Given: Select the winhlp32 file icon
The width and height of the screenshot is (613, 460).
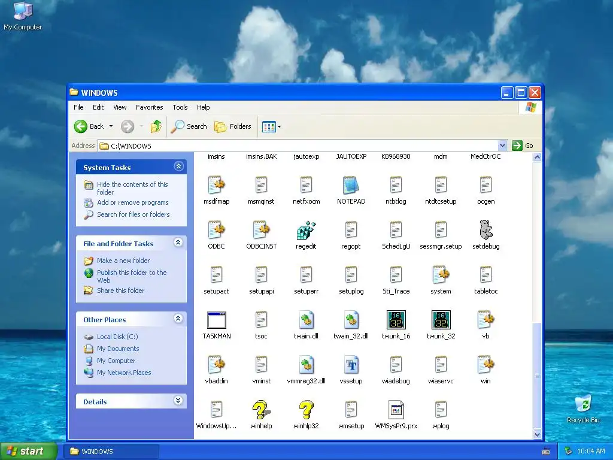Looking at the screenshot, I should 306,410.
